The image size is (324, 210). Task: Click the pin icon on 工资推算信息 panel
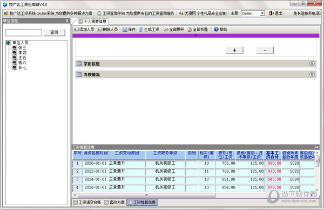tap(316, 147)
